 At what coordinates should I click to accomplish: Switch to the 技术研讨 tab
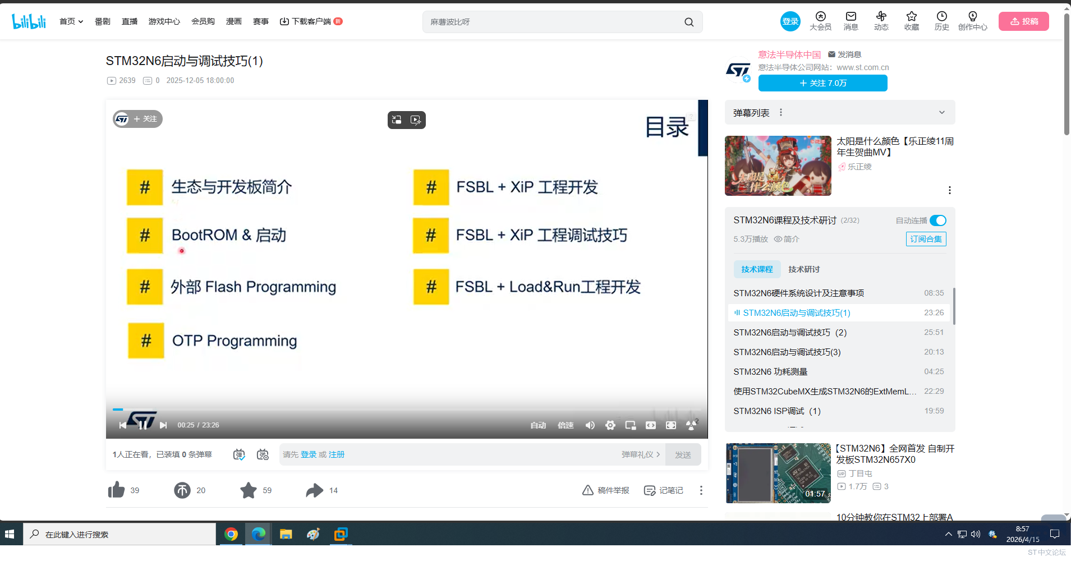point(803,269)
